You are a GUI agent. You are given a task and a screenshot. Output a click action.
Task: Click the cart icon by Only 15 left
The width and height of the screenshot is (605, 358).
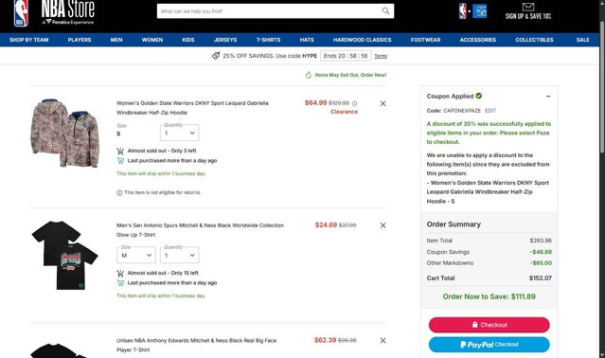point(120,273)
